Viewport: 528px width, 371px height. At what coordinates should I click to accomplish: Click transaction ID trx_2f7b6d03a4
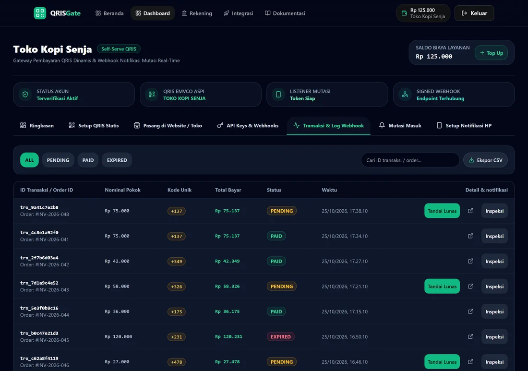[39, 258]
